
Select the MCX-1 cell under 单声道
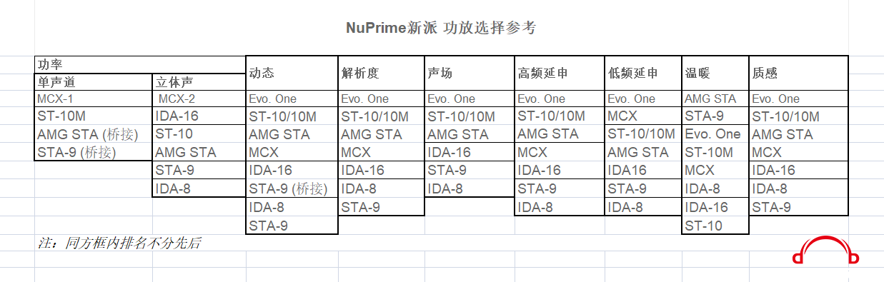[94, 99]
